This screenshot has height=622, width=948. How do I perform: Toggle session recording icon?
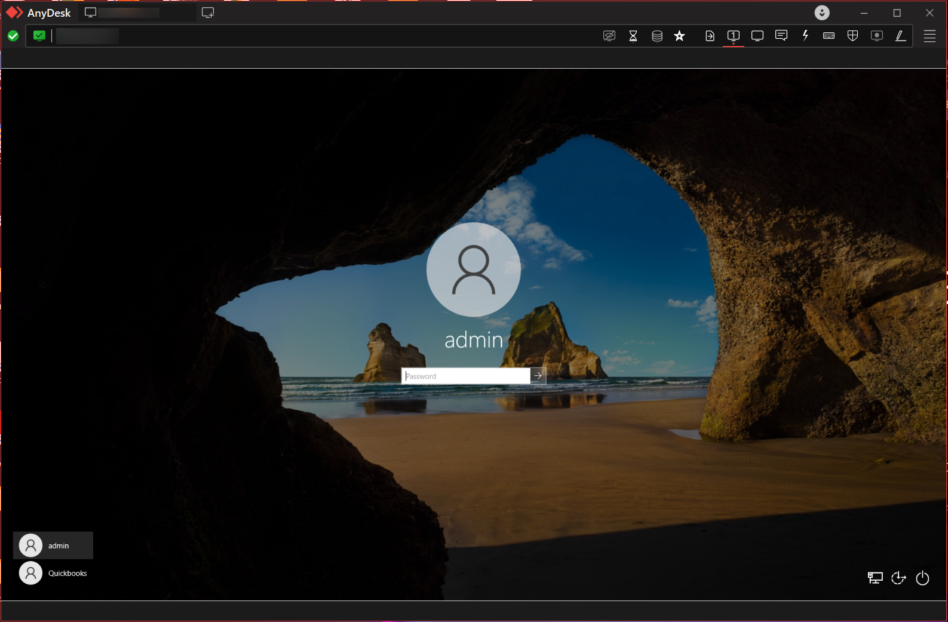click(876, 36)
